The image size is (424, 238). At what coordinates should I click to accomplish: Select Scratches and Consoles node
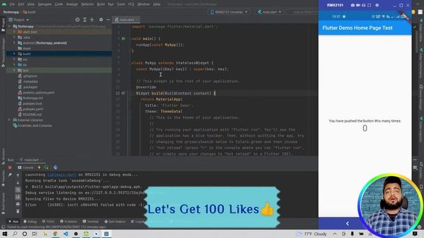(34, 126)
